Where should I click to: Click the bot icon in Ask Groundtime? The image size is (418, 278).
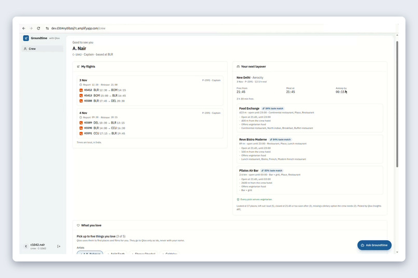click(363, 245)
